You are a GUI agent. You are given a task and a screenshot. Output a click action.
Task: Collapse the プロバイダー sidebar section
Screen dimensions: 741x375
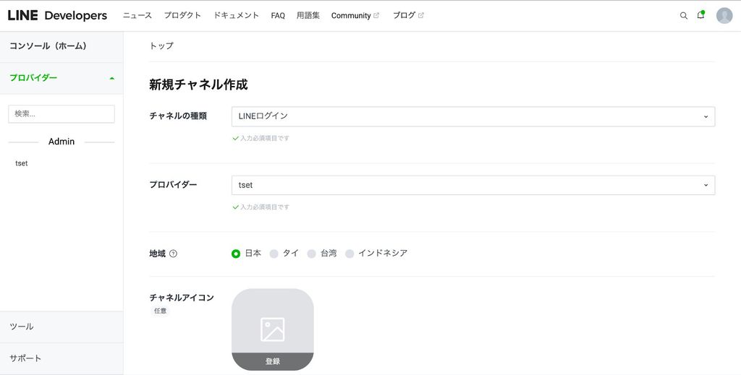[62, 78]
